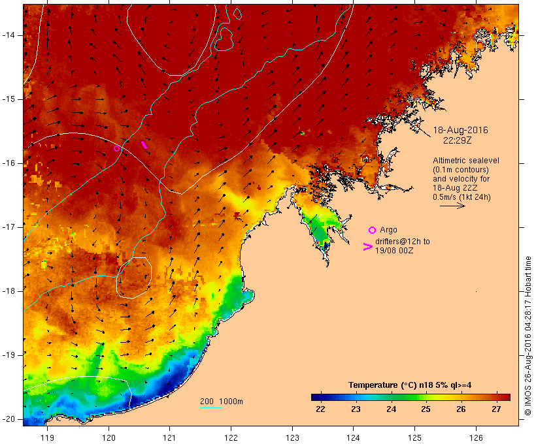Click the green cool-water bay near 123.5 longitude

(320, 227)
